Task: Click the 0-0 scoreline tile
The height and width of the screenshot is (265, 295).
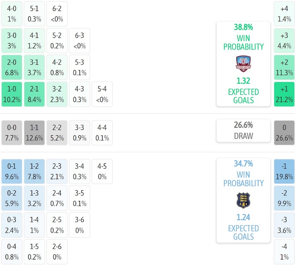Action: 12,133
